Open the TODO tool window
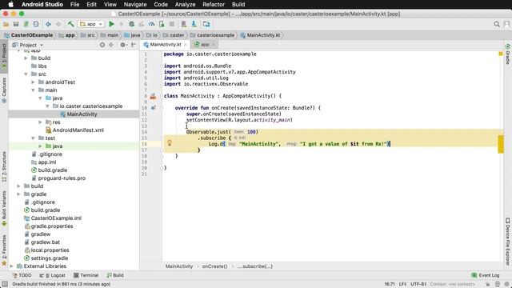Viewport: 512px width, 288px height. pyautogui.click(x=22, y=275)
